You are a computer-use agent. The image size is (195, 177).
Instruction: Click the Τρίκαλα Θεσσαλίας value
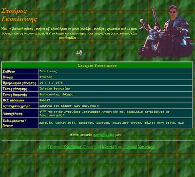click(x=55, y=89)
